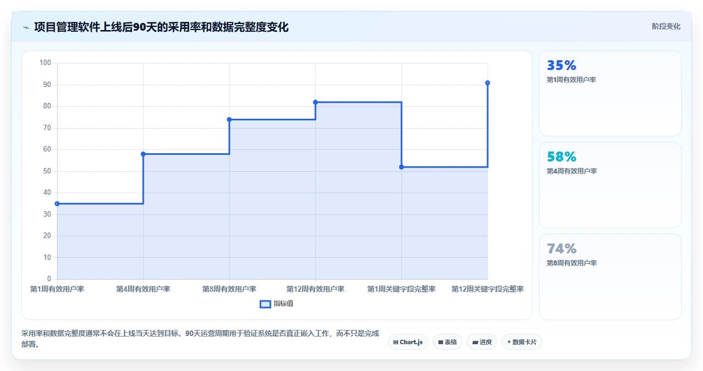Click the 35% value in first card
703x371 pixels.
tap(562, 66)
